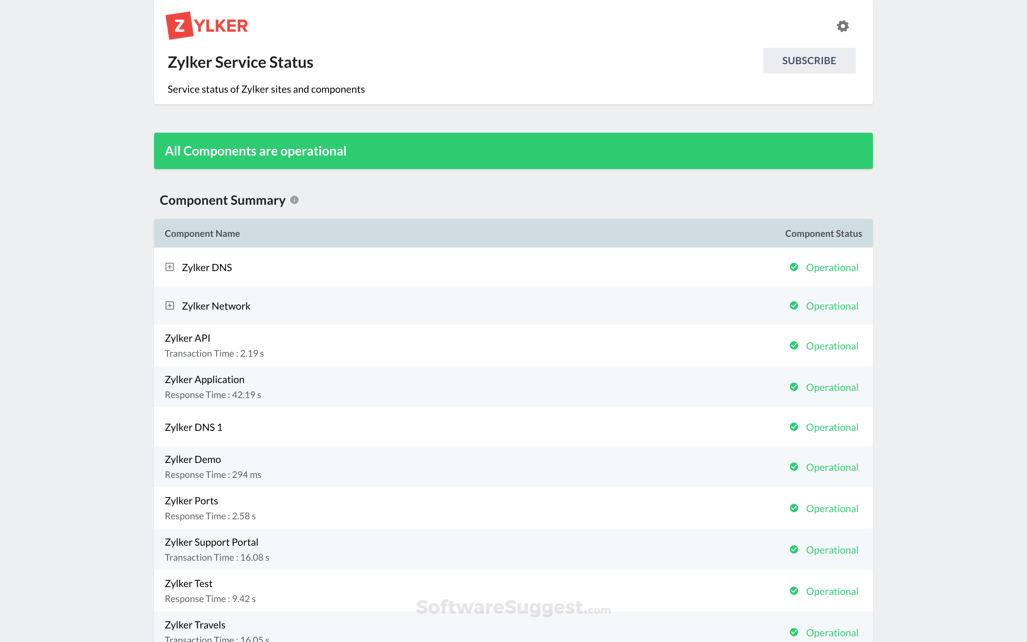Expand the Zylker DNS component group
Image resolution: width=1027 pixels, height=642 pixels.
pyautogui.click(x=170, y=267)
